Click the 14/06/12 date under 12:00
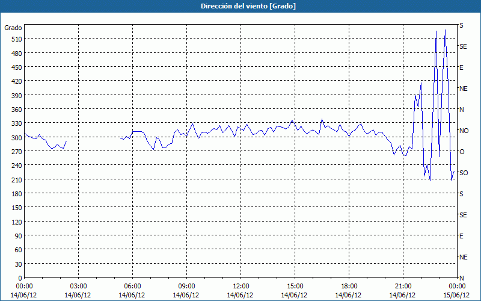 (240, 295)
